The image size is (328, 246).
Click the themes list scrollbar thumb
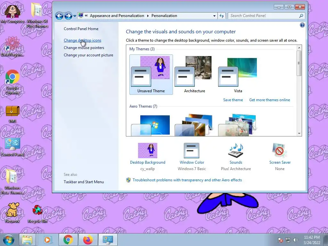click(x=299, y=63)
